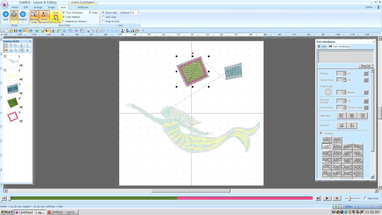The height and width of the screenshot is (215, 382).
Task: Select Solid view mode
Action: pyautogui.click(x=6, y=16)
